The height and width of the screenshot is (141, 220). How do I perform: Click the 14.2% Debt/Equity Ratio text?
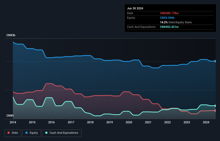click(176, 22)
